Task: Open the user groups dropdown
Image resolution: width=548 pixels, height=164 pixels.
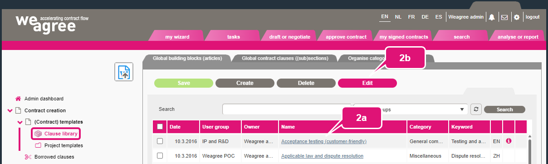Action: coord(411,109)
